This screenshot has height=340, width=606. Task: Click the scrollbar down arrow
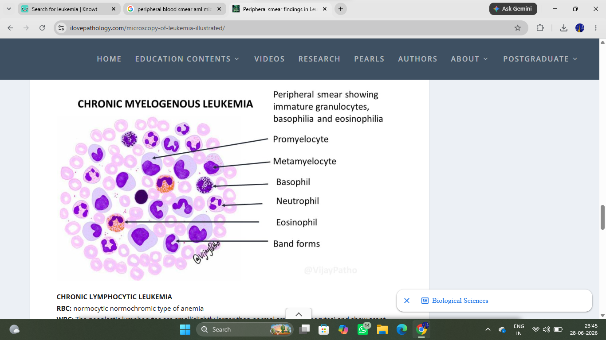(x=602, y=315)
